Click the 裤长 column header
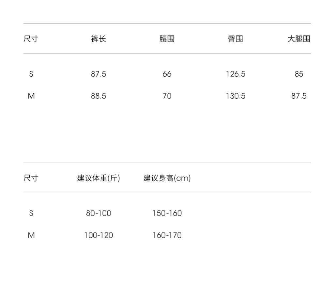334x287 pixels. [99, 39]
